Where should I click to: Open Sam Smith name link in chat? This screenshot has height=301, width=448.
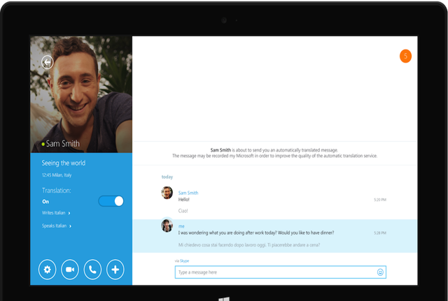[188, 193]
